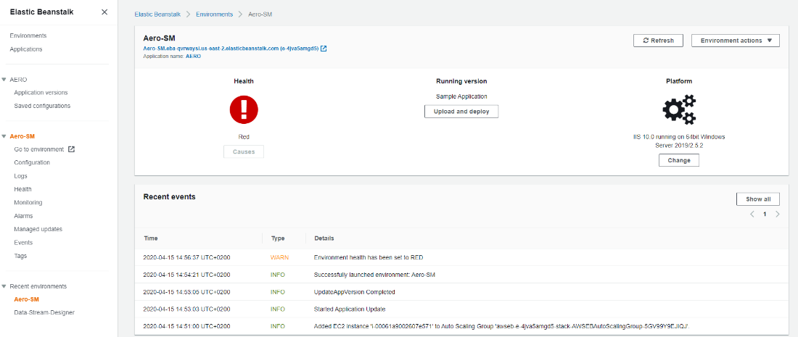Screen dimensions: 798x337
Task: Open the Alarms page
Action: point(23,216)
